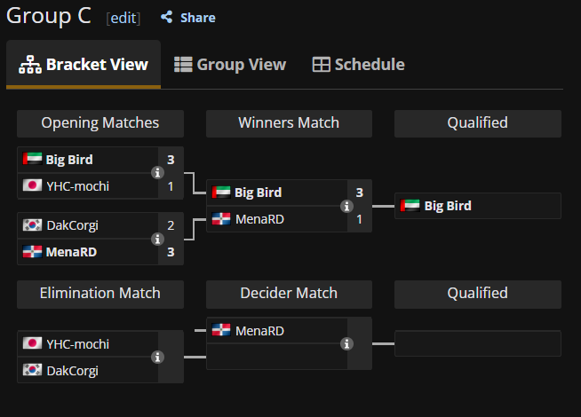Open the Schedule tab
Screen dimensions: 581x417
pyautogui.click(x=359, y=65)
